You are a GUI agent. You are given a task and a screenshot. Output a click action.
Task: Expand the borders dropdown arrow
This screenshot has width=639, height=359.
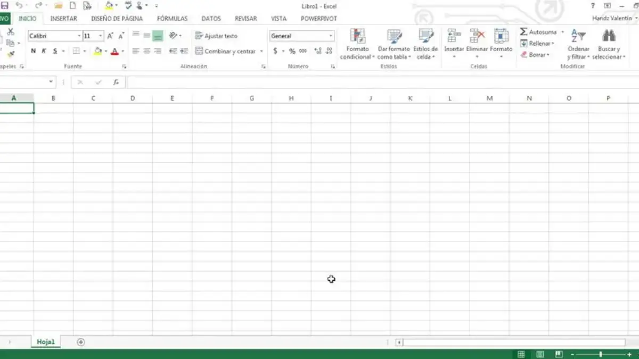(84, 51)
